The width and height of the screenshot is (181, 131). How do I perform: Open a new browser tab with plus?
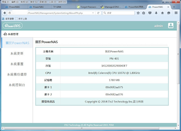tap(174, 7)
